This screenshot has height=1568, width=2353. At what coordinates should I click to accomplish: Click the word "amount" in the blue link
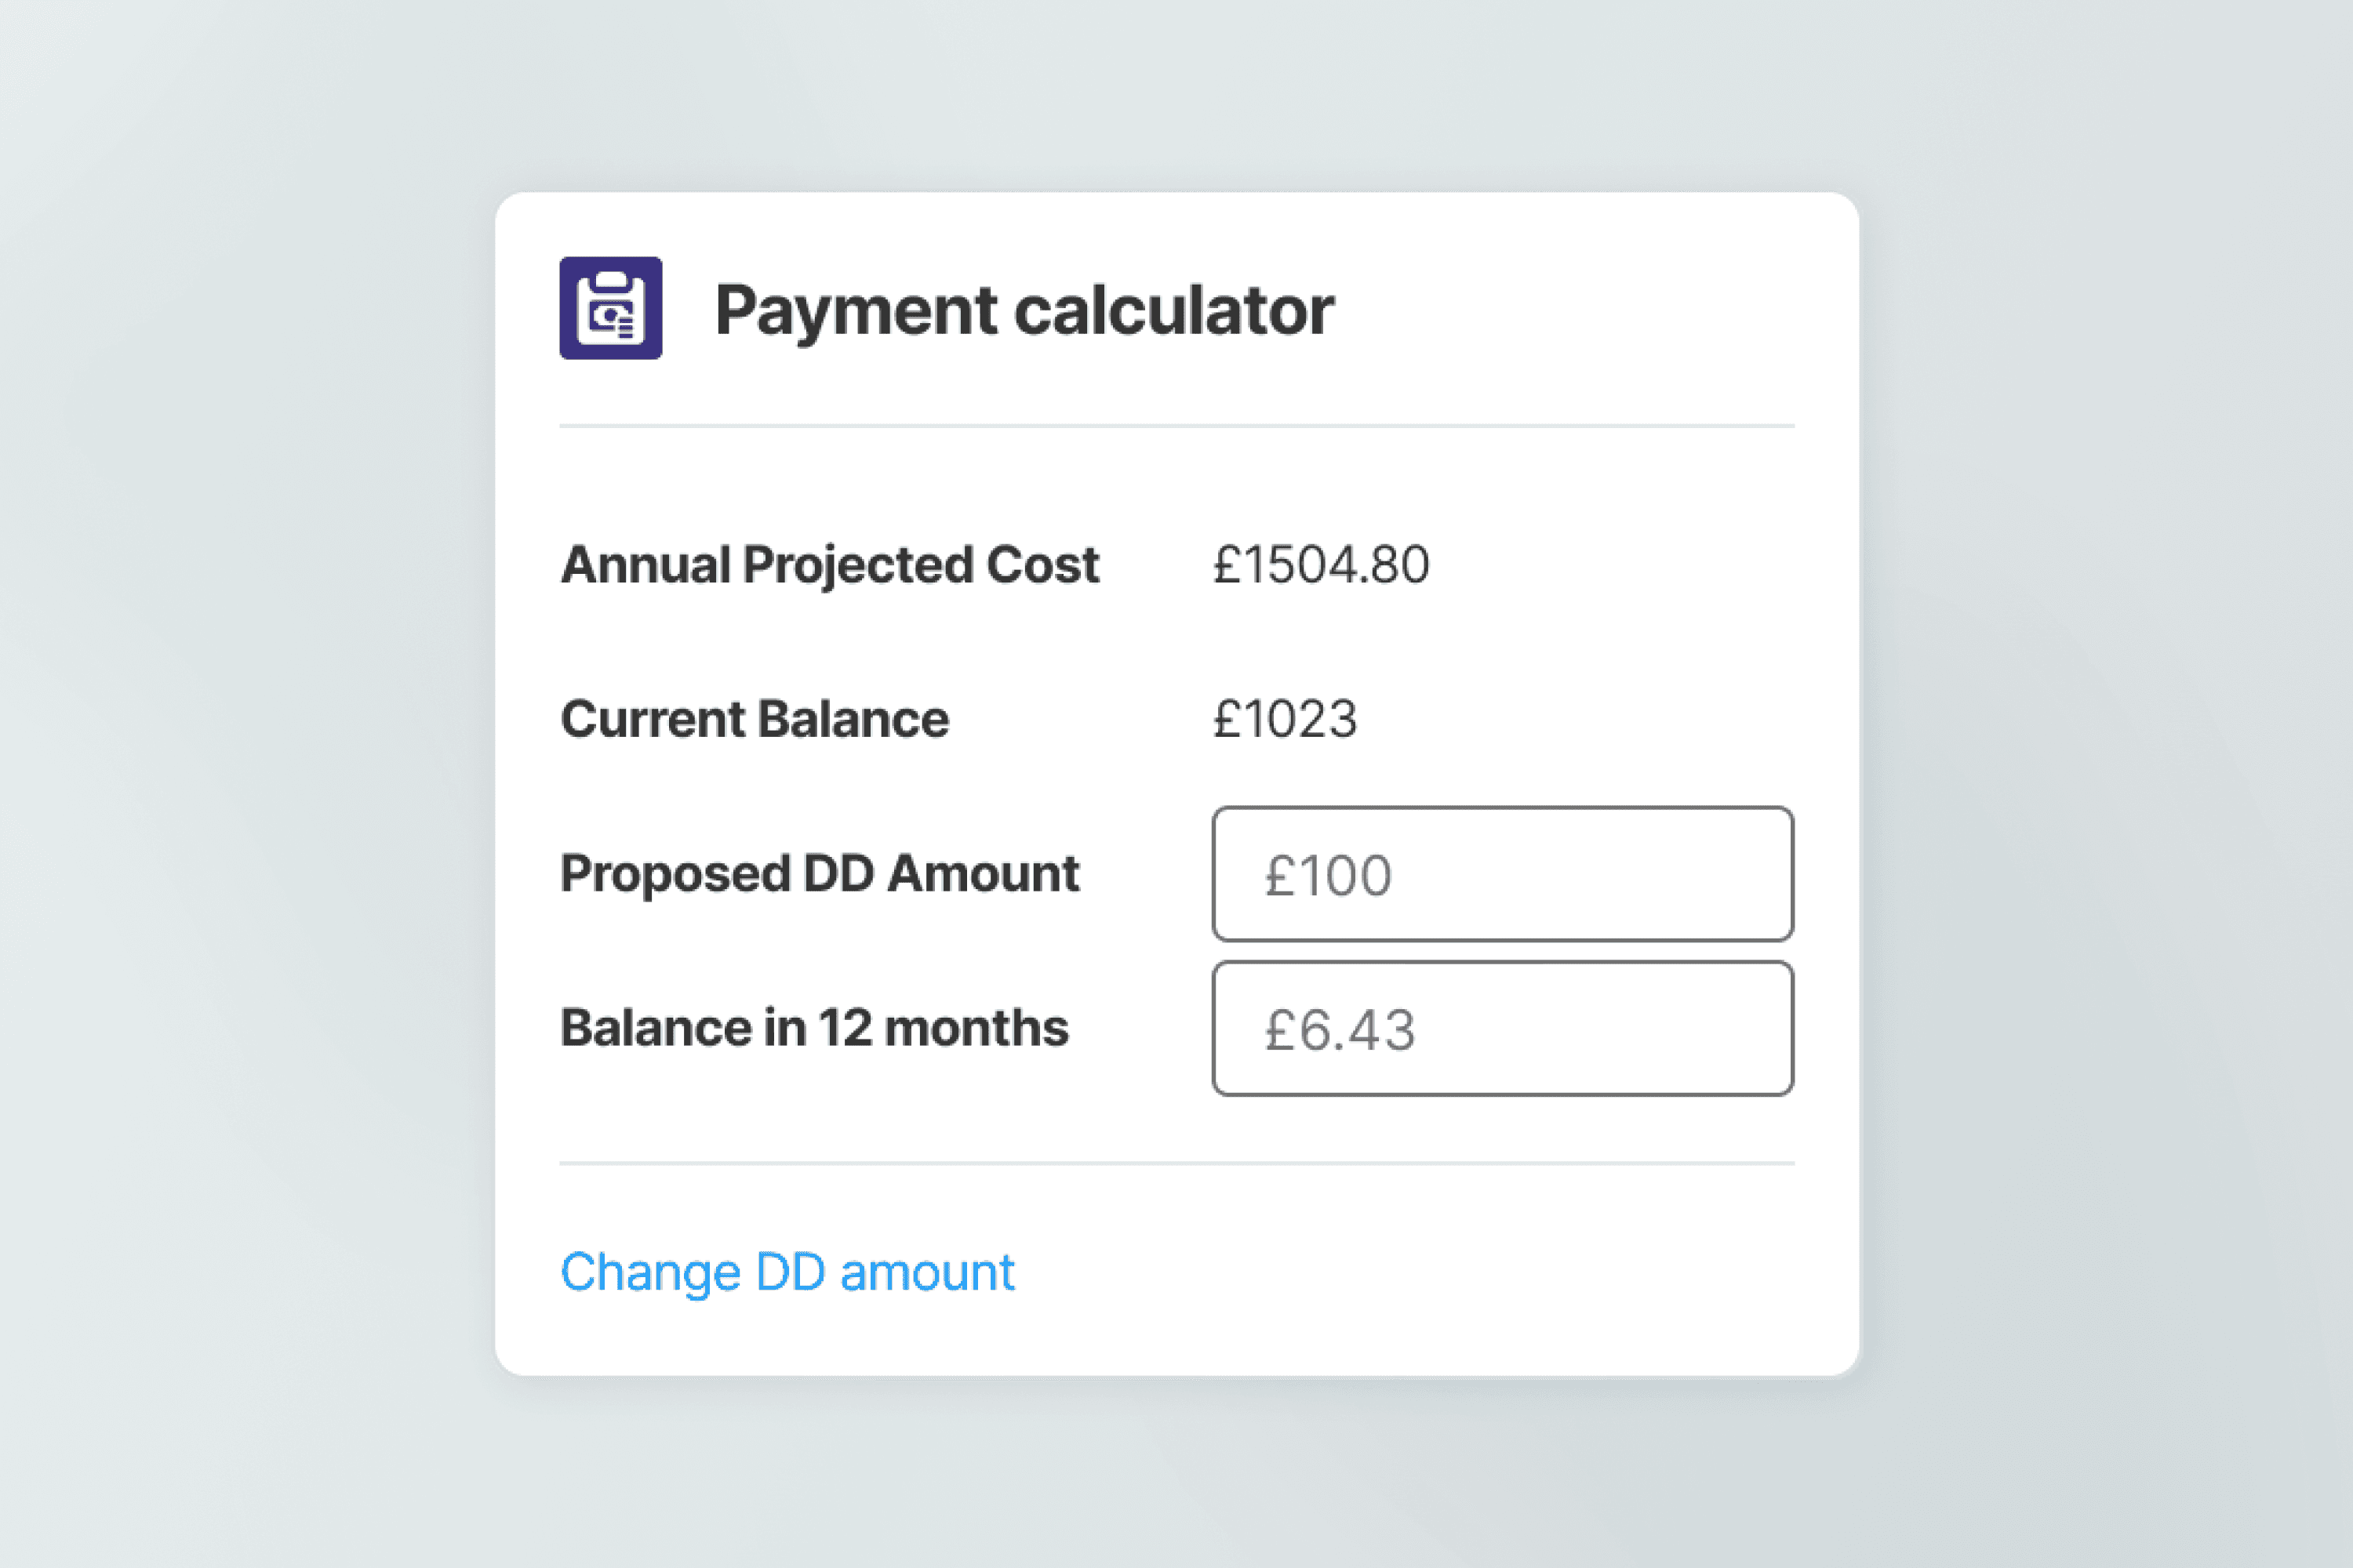[x=926, y=1273]
